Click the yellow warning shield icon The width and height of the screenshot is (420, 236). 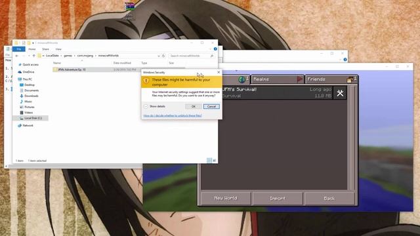click(x=146, y=81)
